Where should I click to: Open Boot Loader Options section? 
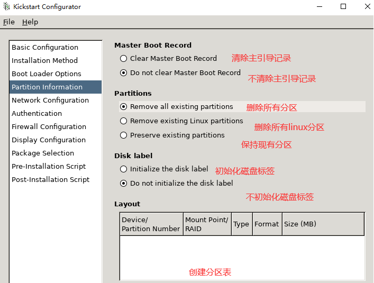(56, 74)
